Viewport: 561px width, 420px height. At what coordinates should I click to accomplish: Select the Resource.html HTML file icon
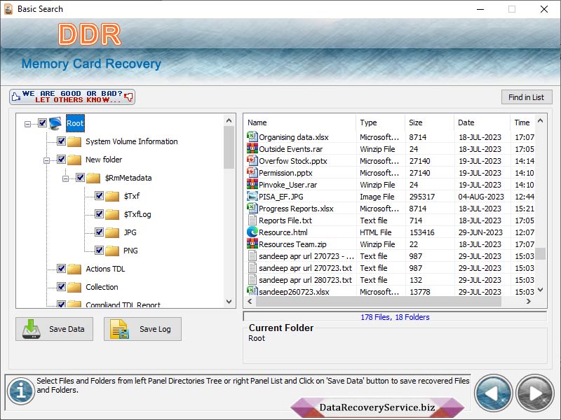(x=252, y=232)
